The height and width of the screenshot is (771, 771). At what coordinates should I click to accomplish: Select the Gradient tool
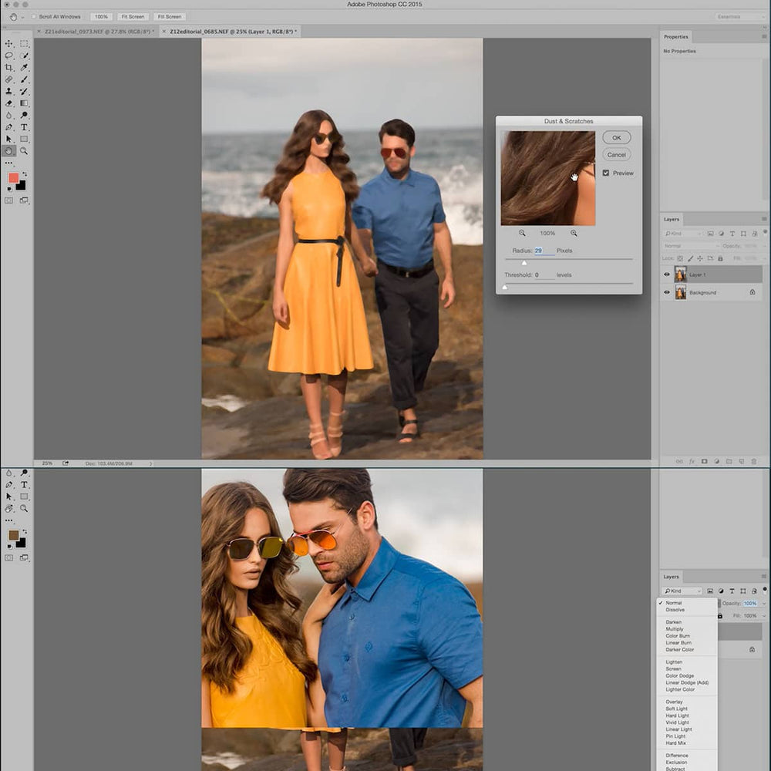click(x=25, y=103)
